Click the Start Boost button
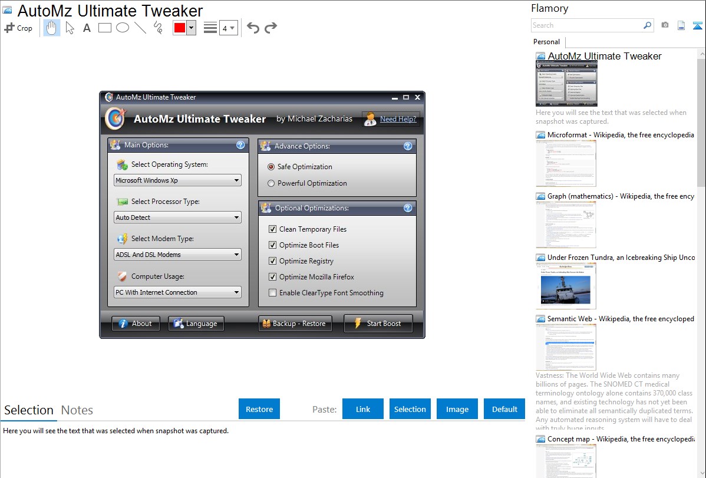The width and height of the screenshot is (706, 478). click(x=378, y=324)
